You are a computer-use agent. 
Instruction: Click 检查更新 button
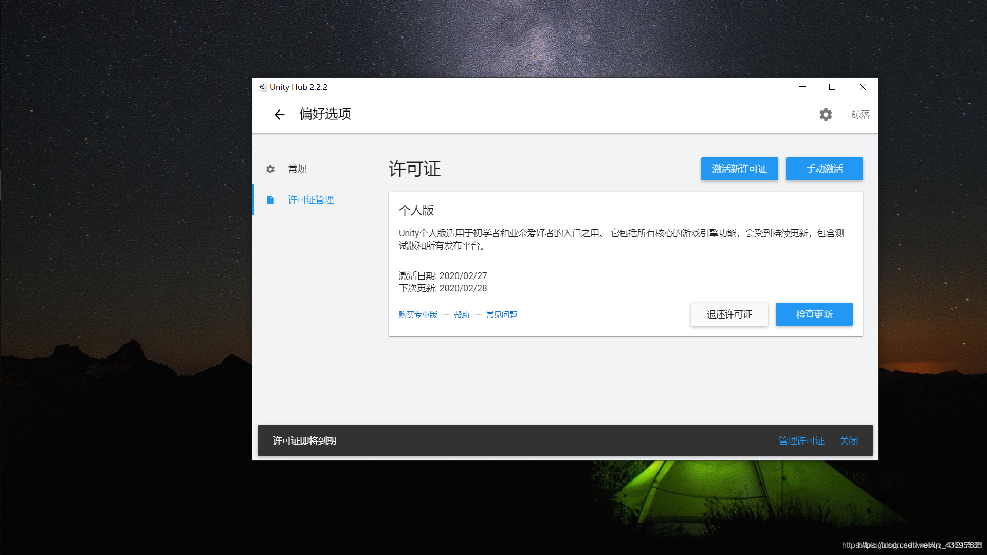point(814,314)
